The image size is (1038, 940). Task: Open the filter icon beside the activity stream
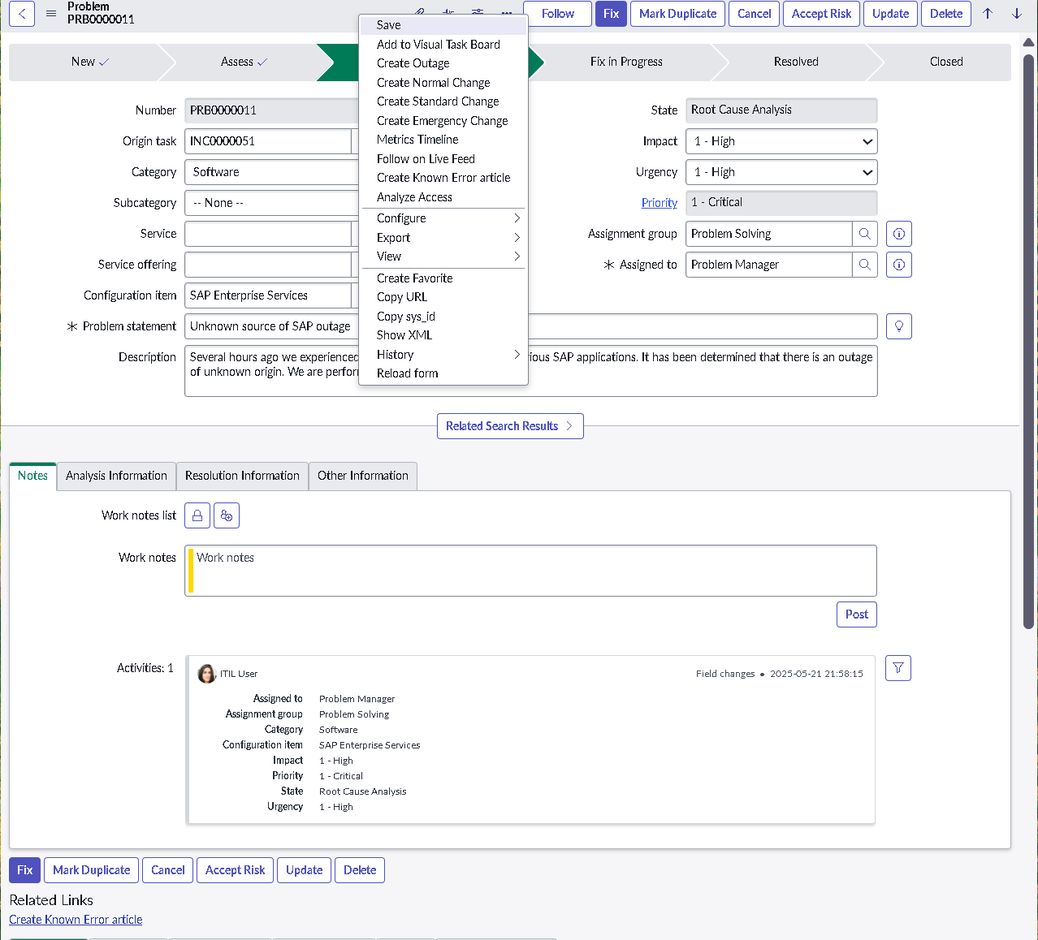[897, 667]
